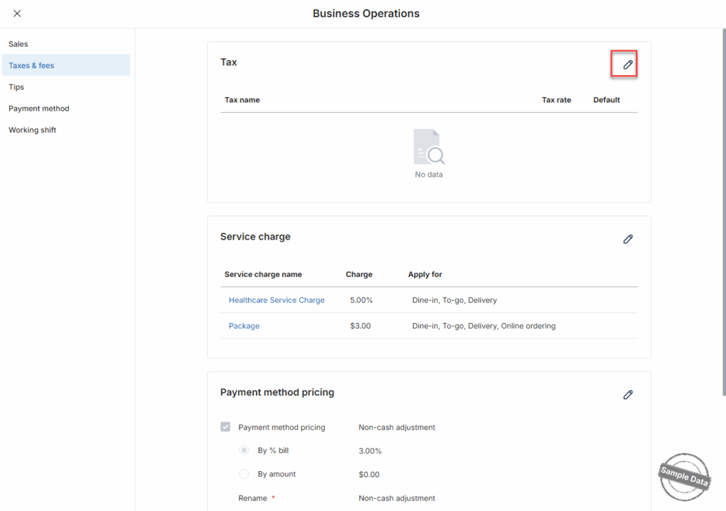Image resolution: width=726 pixels, height=511 pixels.
Task: Click the vertical scrollbar on the right
Action: [x=723, y=213]
